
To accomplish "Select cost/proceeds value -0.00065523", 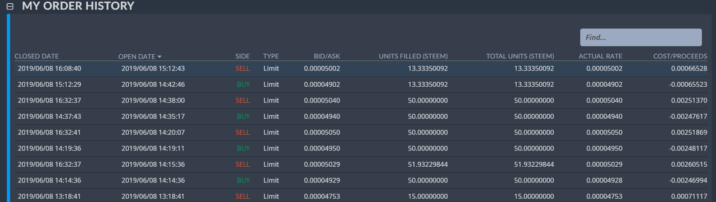I will 688,84.
